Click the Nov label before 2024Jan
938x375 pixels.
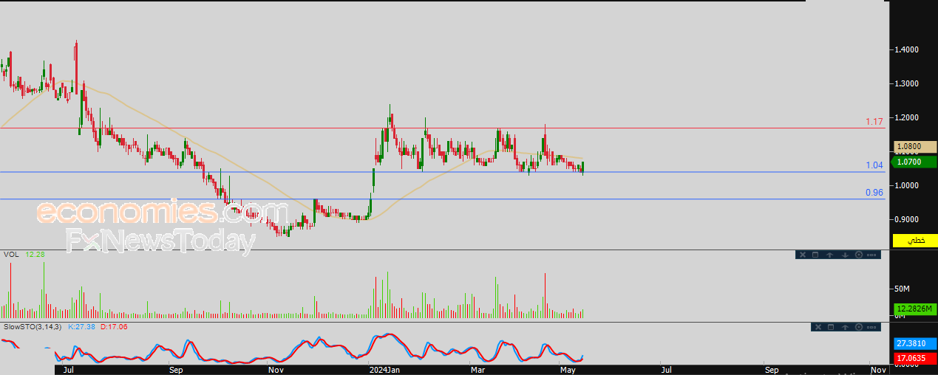[276, 369]
